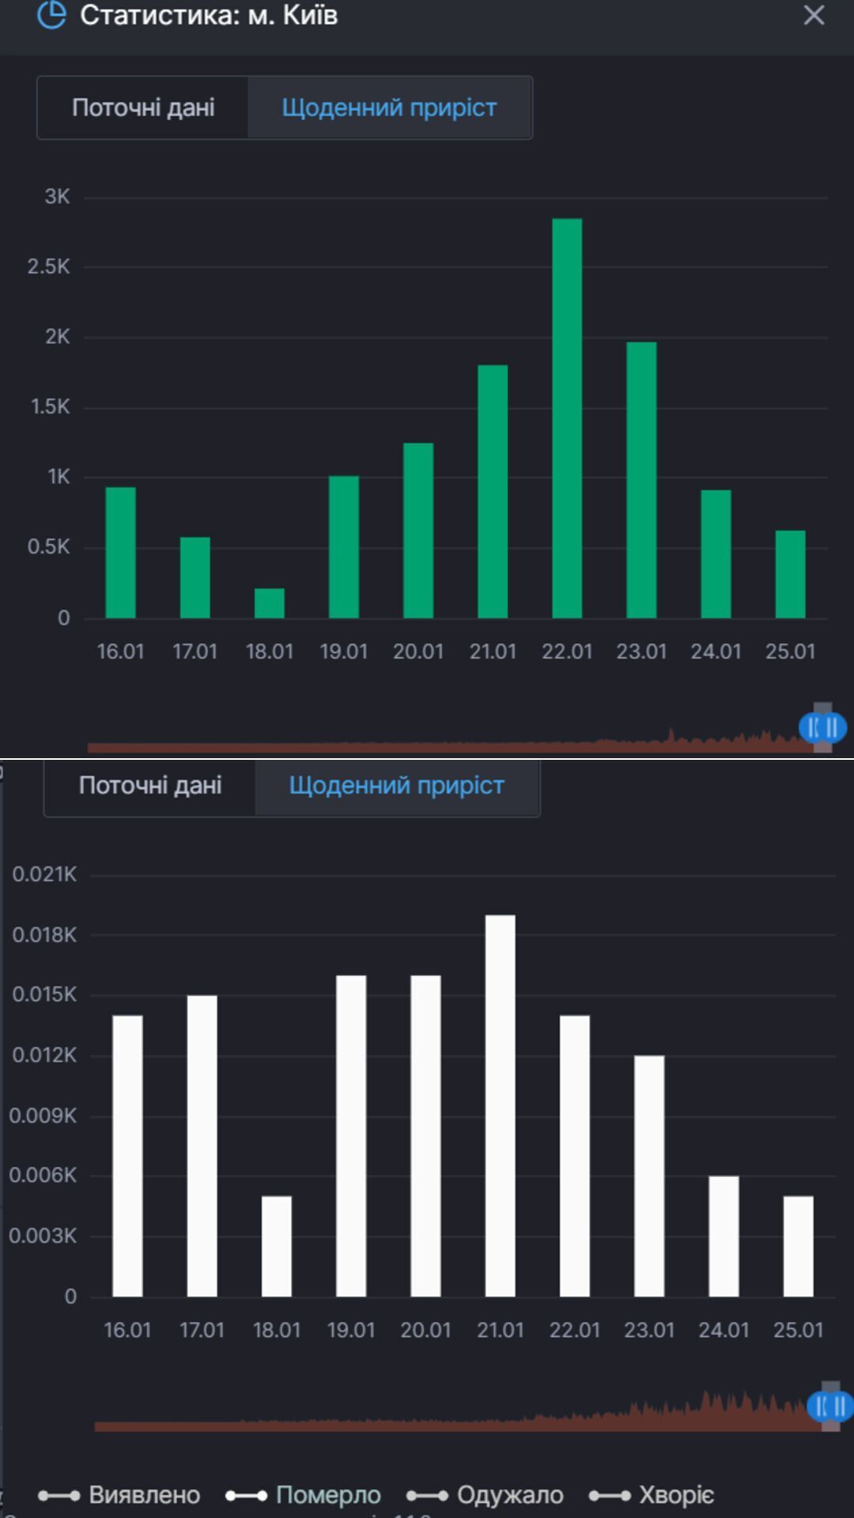Toggle the Одужало legend series
Image resolution: width=854 pixels, height=1518 pixels.
509,1494
